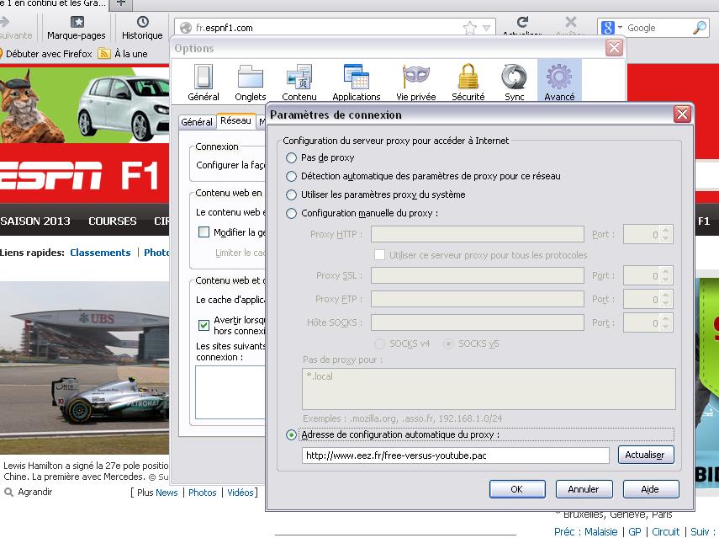This screenshot has width=719, height=538.
Task: Click the automatic proxy configuration URL field
Action: 455,455
